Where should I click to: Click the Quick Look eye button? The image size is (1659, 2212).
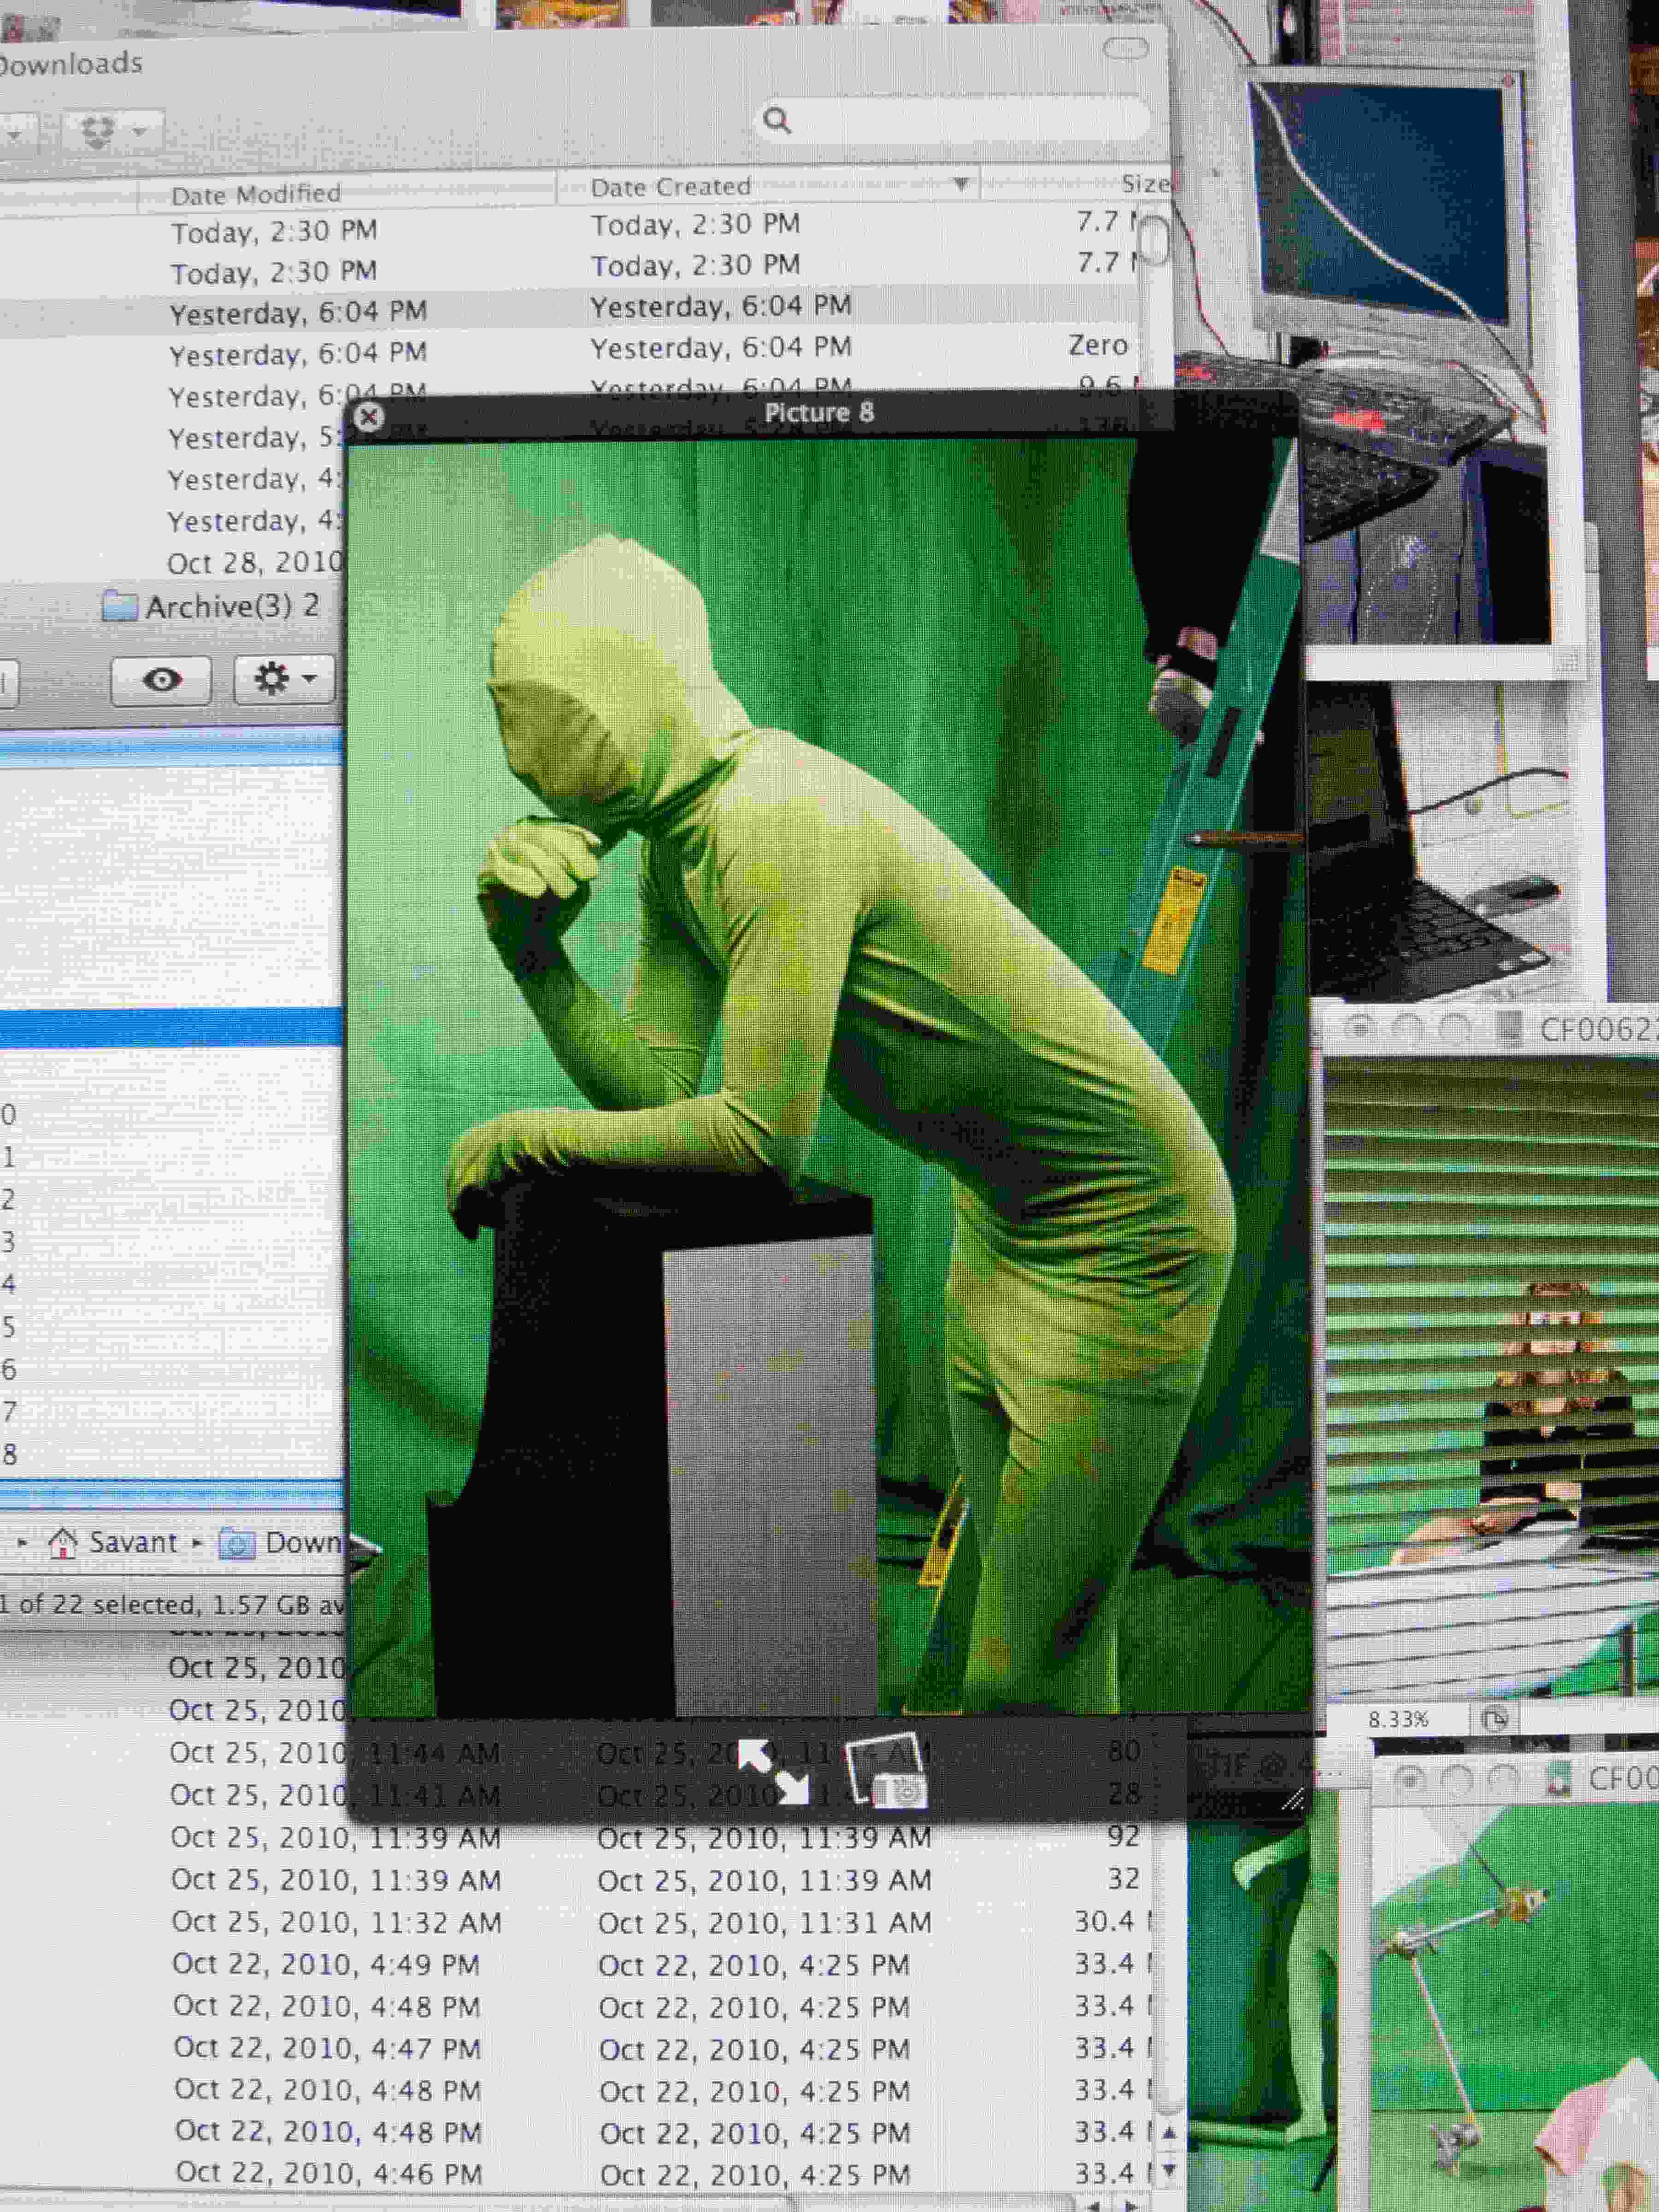161,681
